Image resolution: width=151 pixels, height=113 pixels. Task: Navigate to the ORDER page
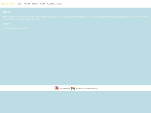point(35,4)
